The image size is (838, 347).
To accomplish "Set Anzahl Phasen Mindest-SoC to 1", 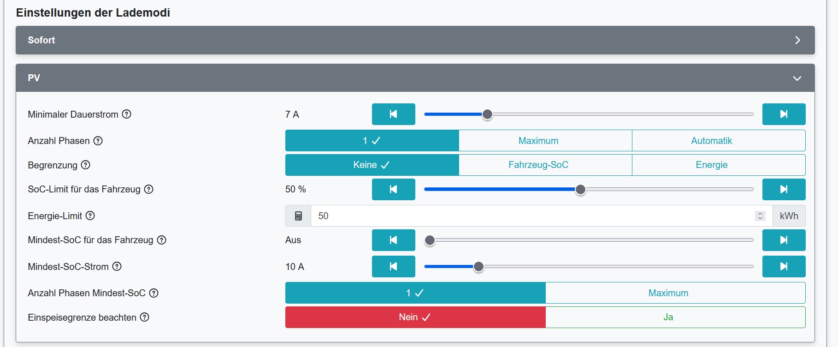I will [x=415, y=293].
